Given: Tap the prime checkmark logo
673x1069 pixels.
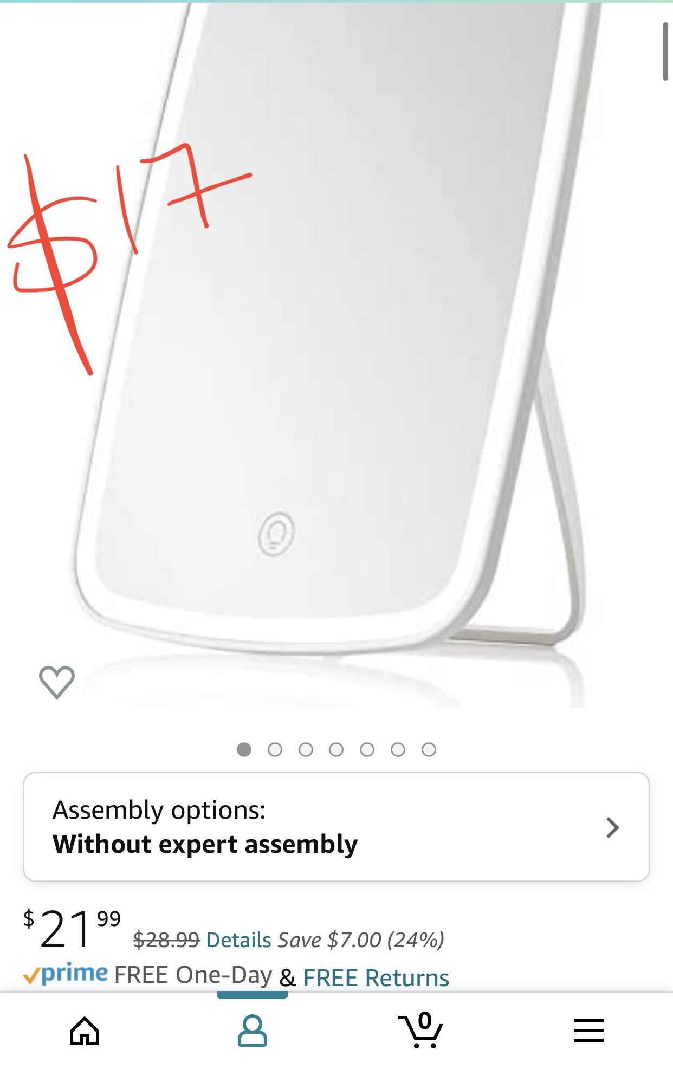Looking at the screenshot, I should [65, 974].
